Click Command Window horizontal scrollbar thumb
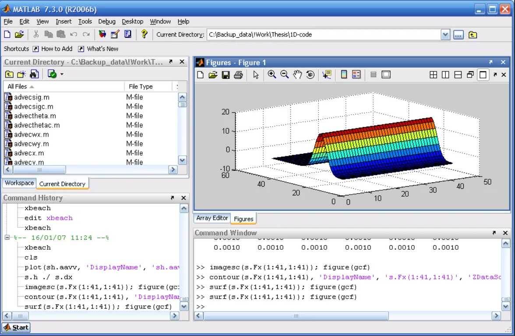Screen dimensions: 515x336 pyautogui.click(x=296, y=316)
